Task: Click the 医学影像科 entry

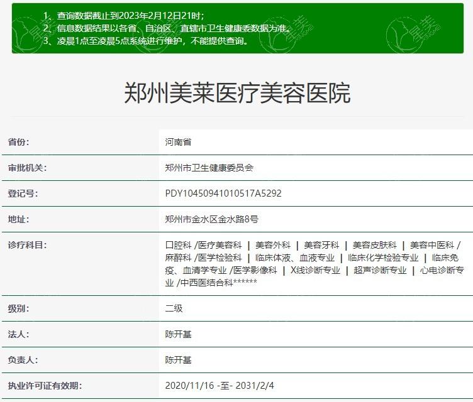Action: click(x=255, y=270)
